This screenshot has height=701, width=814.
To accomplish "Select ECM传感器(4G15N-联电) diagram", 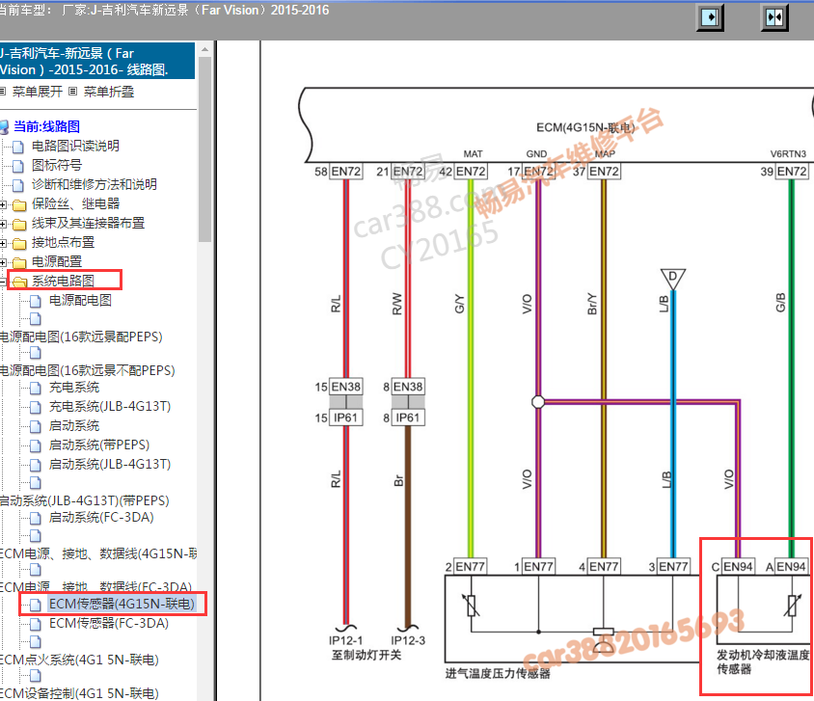I will tap(122, 604).
